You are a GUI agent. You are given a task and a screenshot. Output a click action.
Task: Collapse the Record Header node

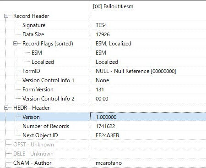tap(6, 16)
